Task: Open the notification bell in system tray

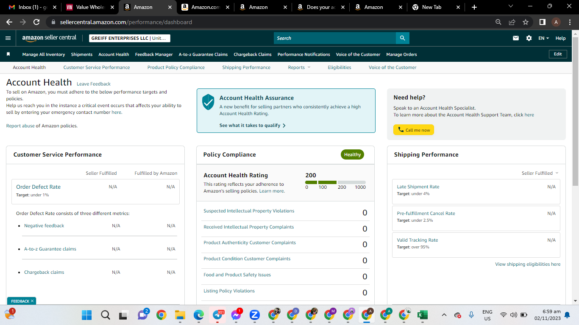Action: [x=567, y=315]
